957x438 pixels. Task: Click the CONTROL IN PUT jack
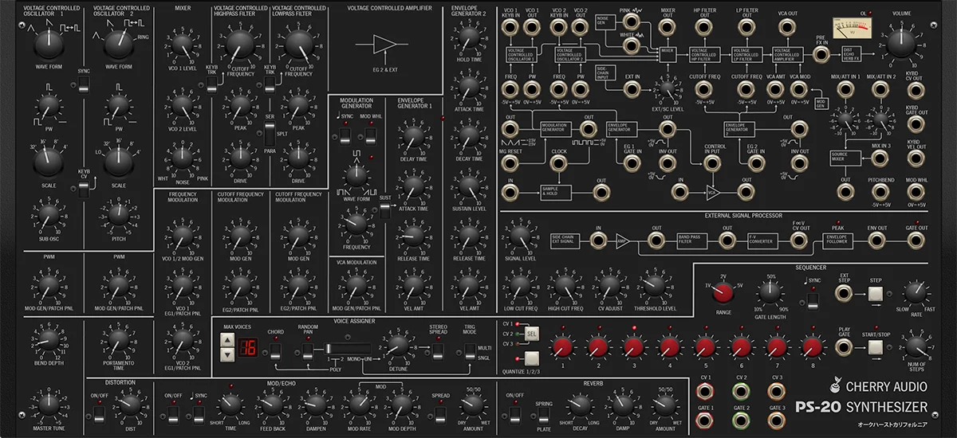pos(715,165)
